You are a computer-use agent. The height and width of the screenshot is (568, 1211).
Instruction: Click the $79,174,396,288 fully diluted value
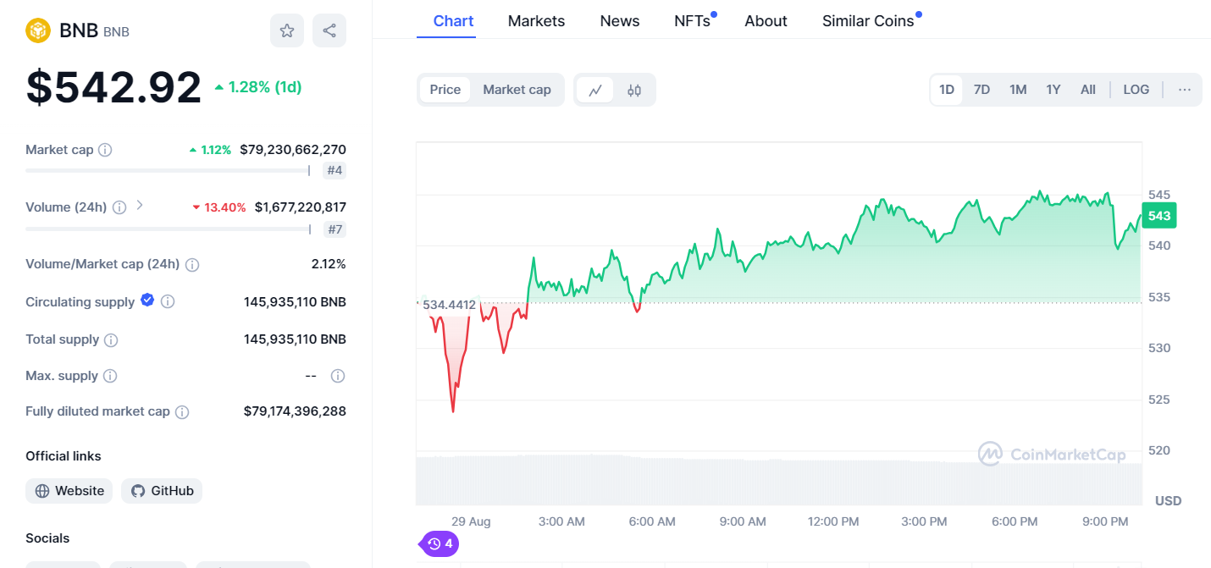(x=295, y=411)
